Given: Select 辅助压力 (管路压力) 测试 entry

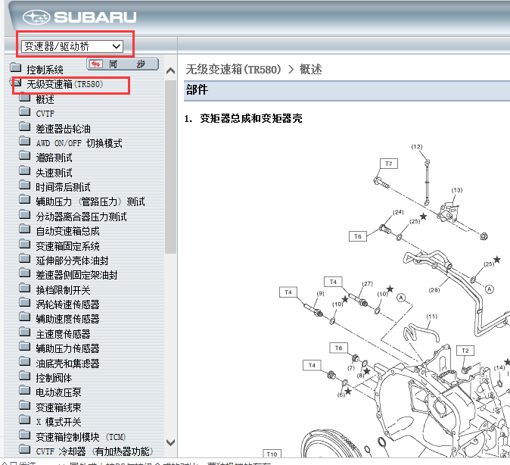Looking at the screenshot, I should click(x=90, y=202).
